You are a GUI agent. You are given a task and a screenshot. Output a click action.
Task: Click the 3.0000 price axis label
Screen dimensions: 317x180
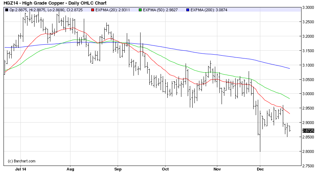[309, 94]
